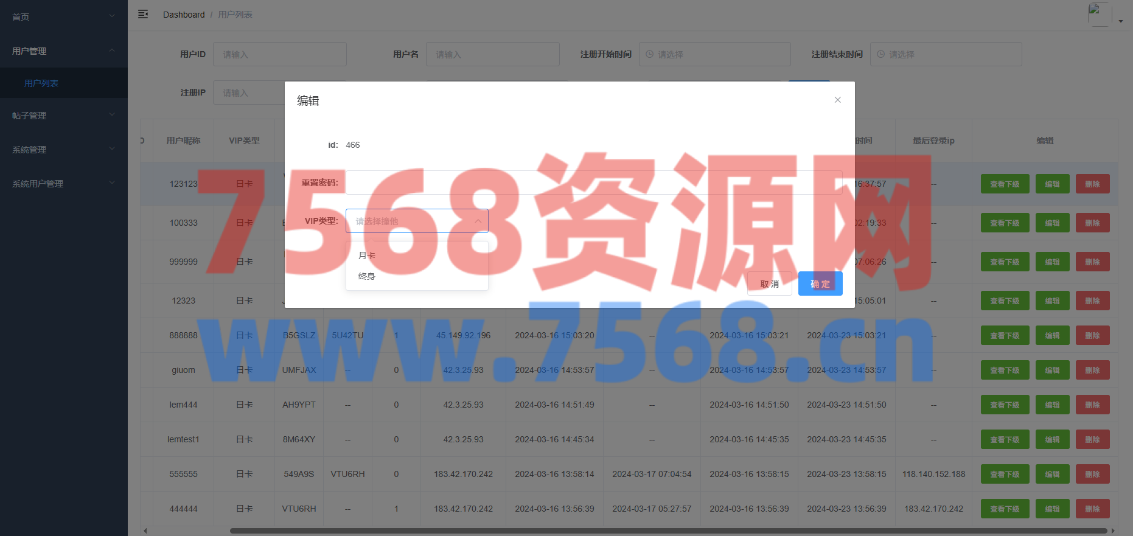The height and width of the screenshot is (536, 1133).
Task: Click 编辑 for user giuom
Action: click(x=1053, y=370)
